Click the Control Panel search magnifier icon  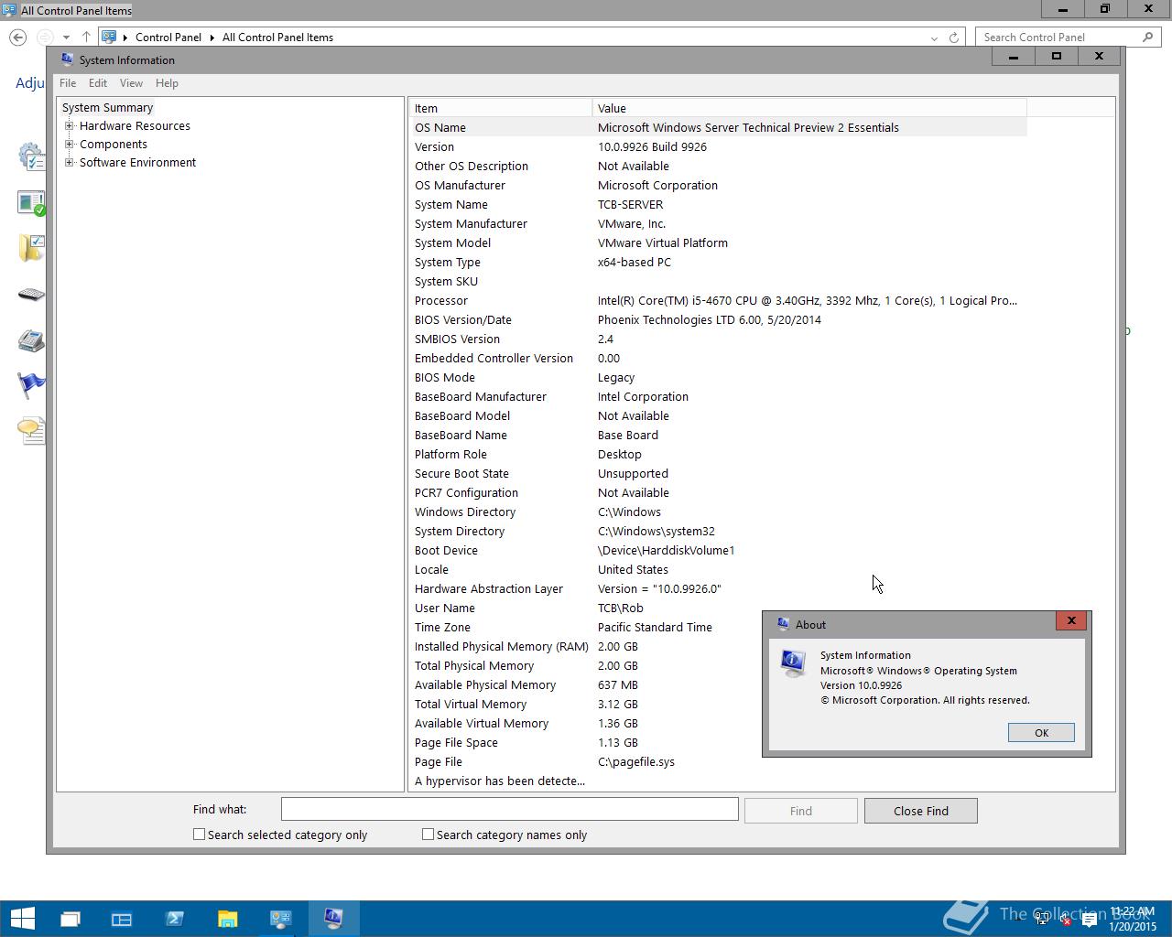[1147, 37]
